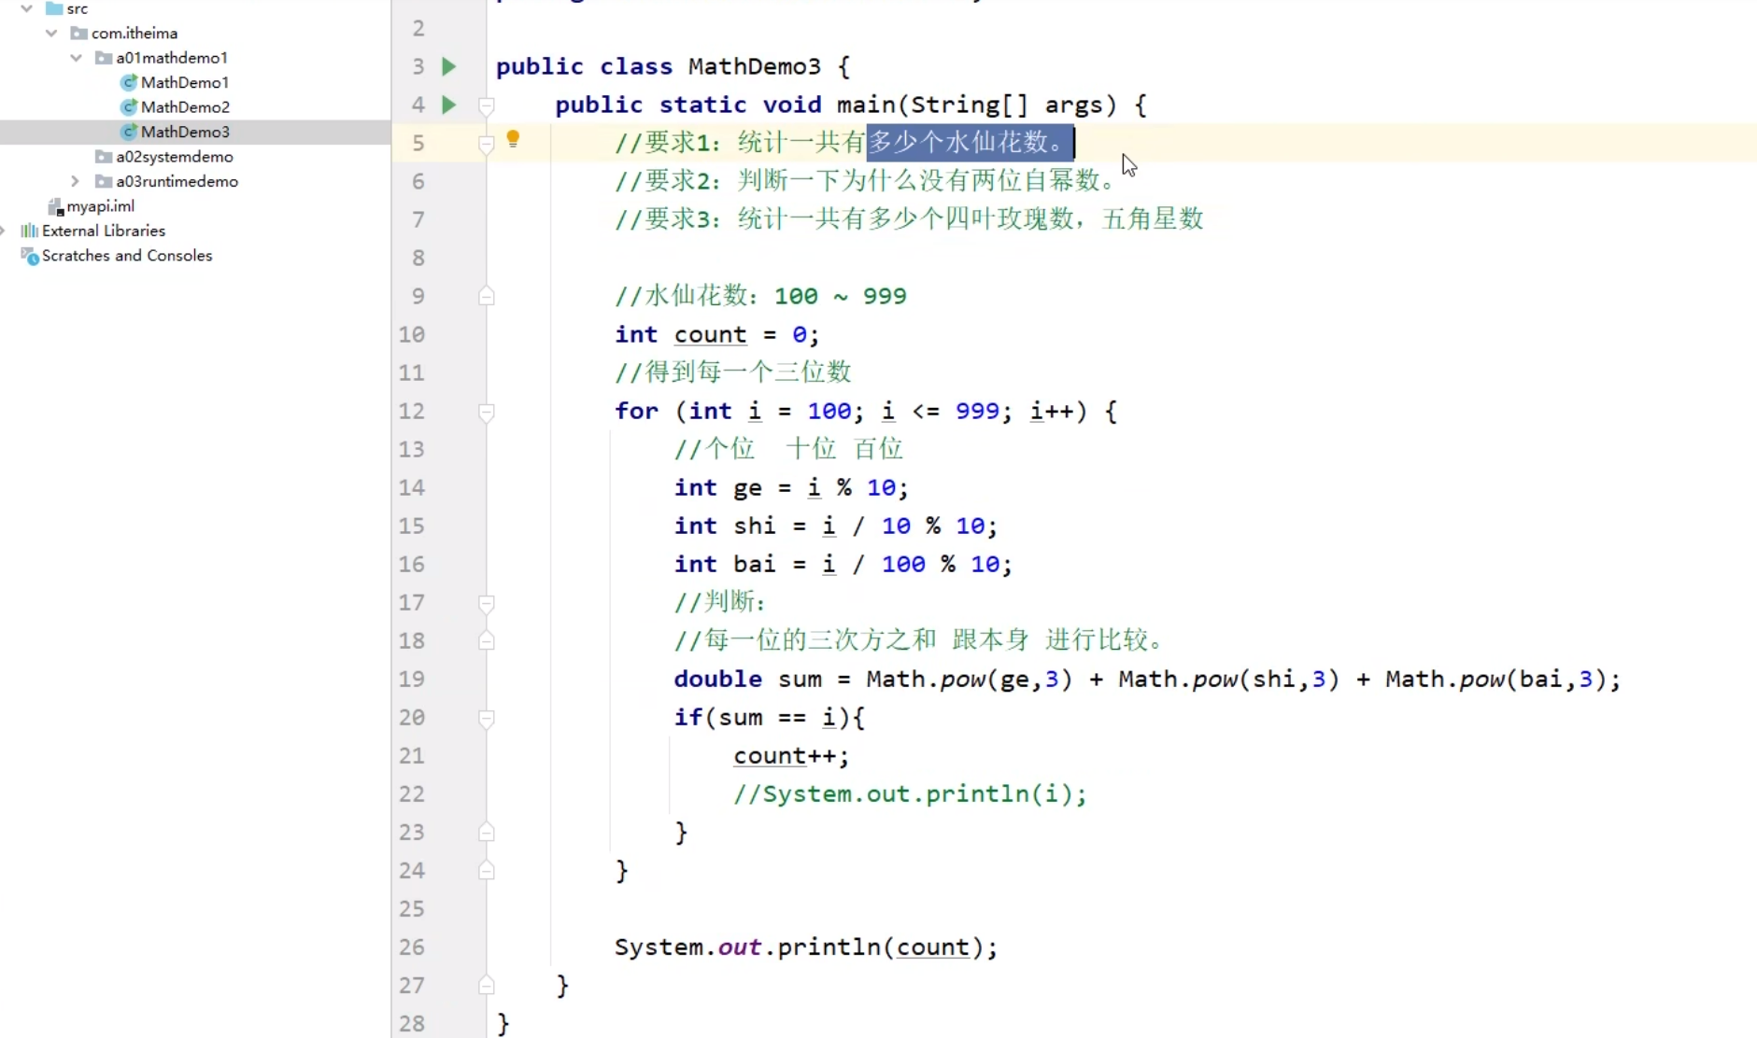This screenshot has width=1757, height=1038.
Task: Place cursor on the println(count) statement
Action: [803, 947]
